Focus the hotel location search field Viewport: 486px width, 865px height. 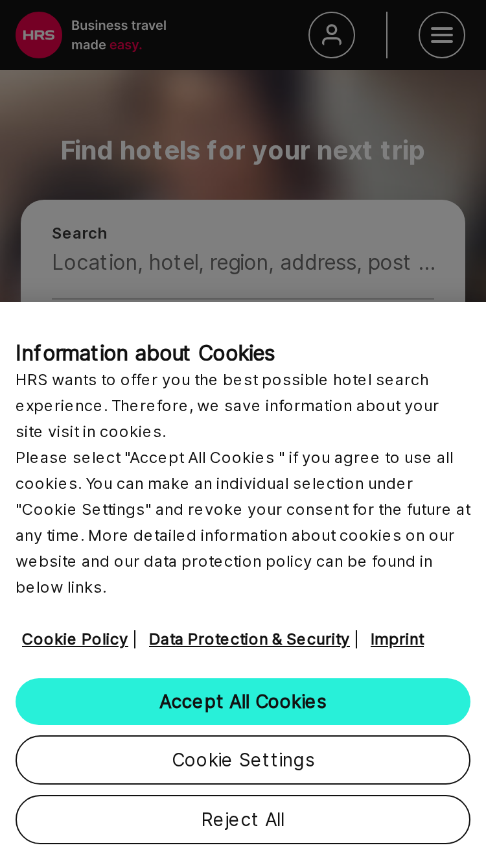point(243,263)
